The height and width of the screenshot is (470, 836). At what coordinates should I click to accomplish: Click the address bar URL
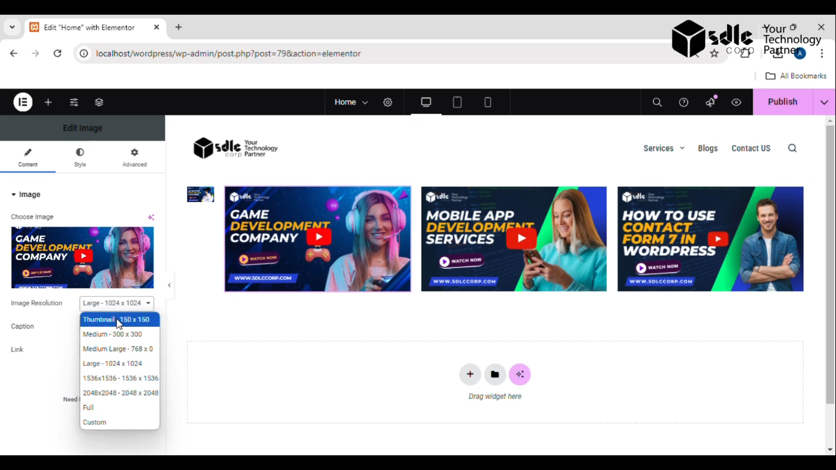pos(228,53)
